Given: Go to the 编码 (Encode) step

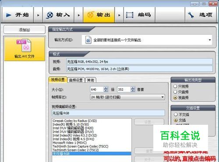Looking at the screenshot, I should [x=139, y=15].
